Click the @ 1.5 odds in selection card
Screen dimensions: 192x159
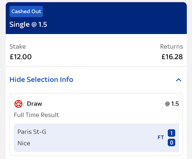[x=172, y=104]
